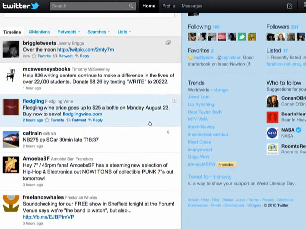Click the search magnifier icon
The width and height of the screenshot is (306, 229).
coord(131,6)
